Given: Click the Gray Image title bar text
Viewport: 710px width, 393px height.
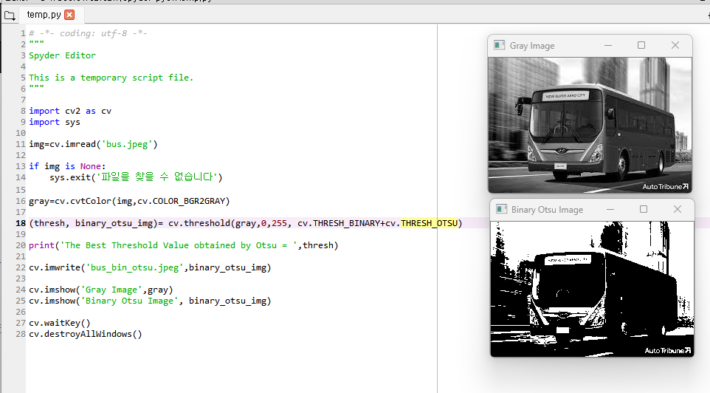Looking at the screenshot, I should point(532,46).
